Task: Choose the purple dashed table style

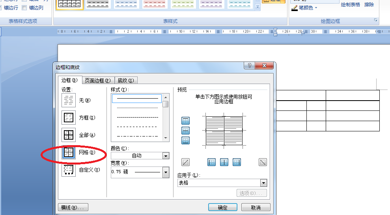Action: tap(211, 4)
